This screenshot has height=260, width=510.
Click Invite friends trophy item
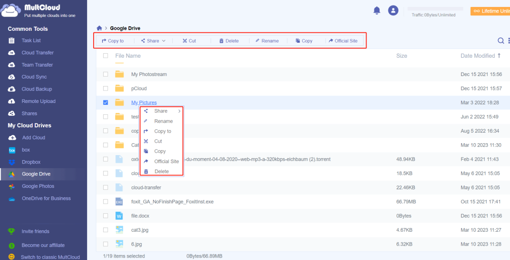click(35, 232)
